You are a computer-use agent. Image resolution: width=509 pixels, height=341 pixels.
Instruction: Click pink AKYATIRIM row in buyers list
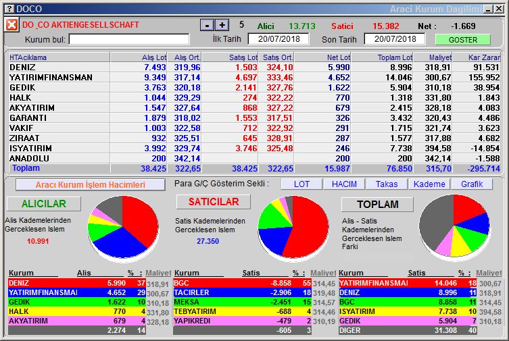coord(77,321)
